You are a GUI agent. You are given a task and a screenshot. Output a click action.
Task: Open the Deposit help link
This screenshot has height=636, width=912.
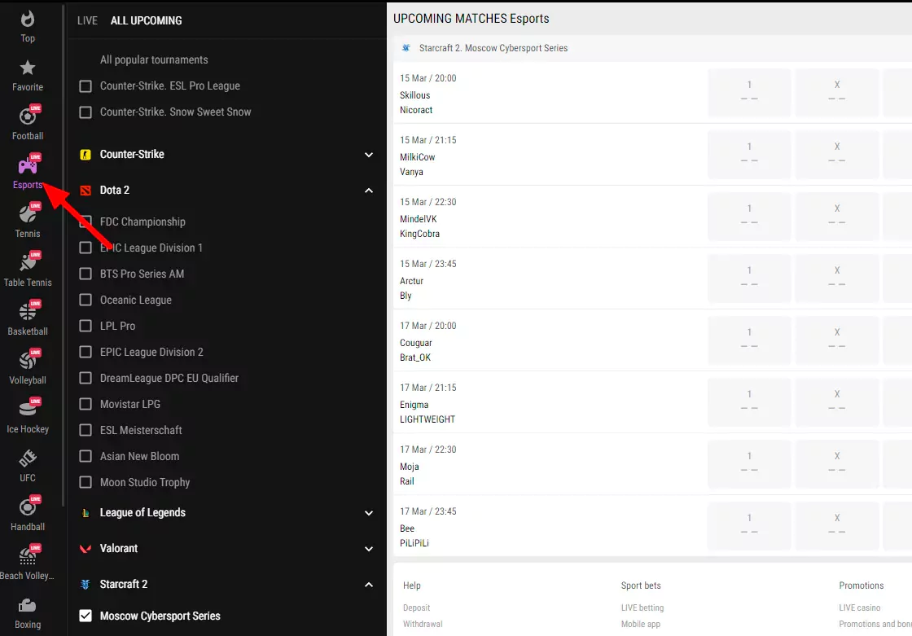coord(416,608)
